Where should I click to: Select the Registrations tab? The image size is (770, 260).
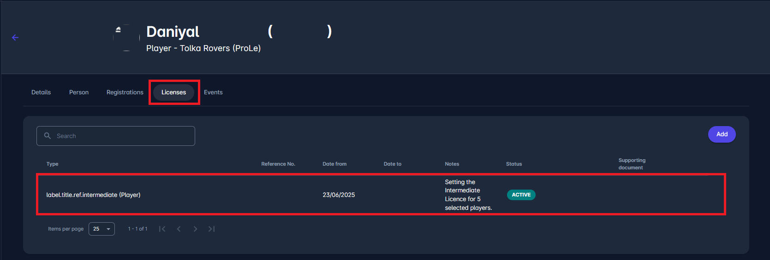125,92
